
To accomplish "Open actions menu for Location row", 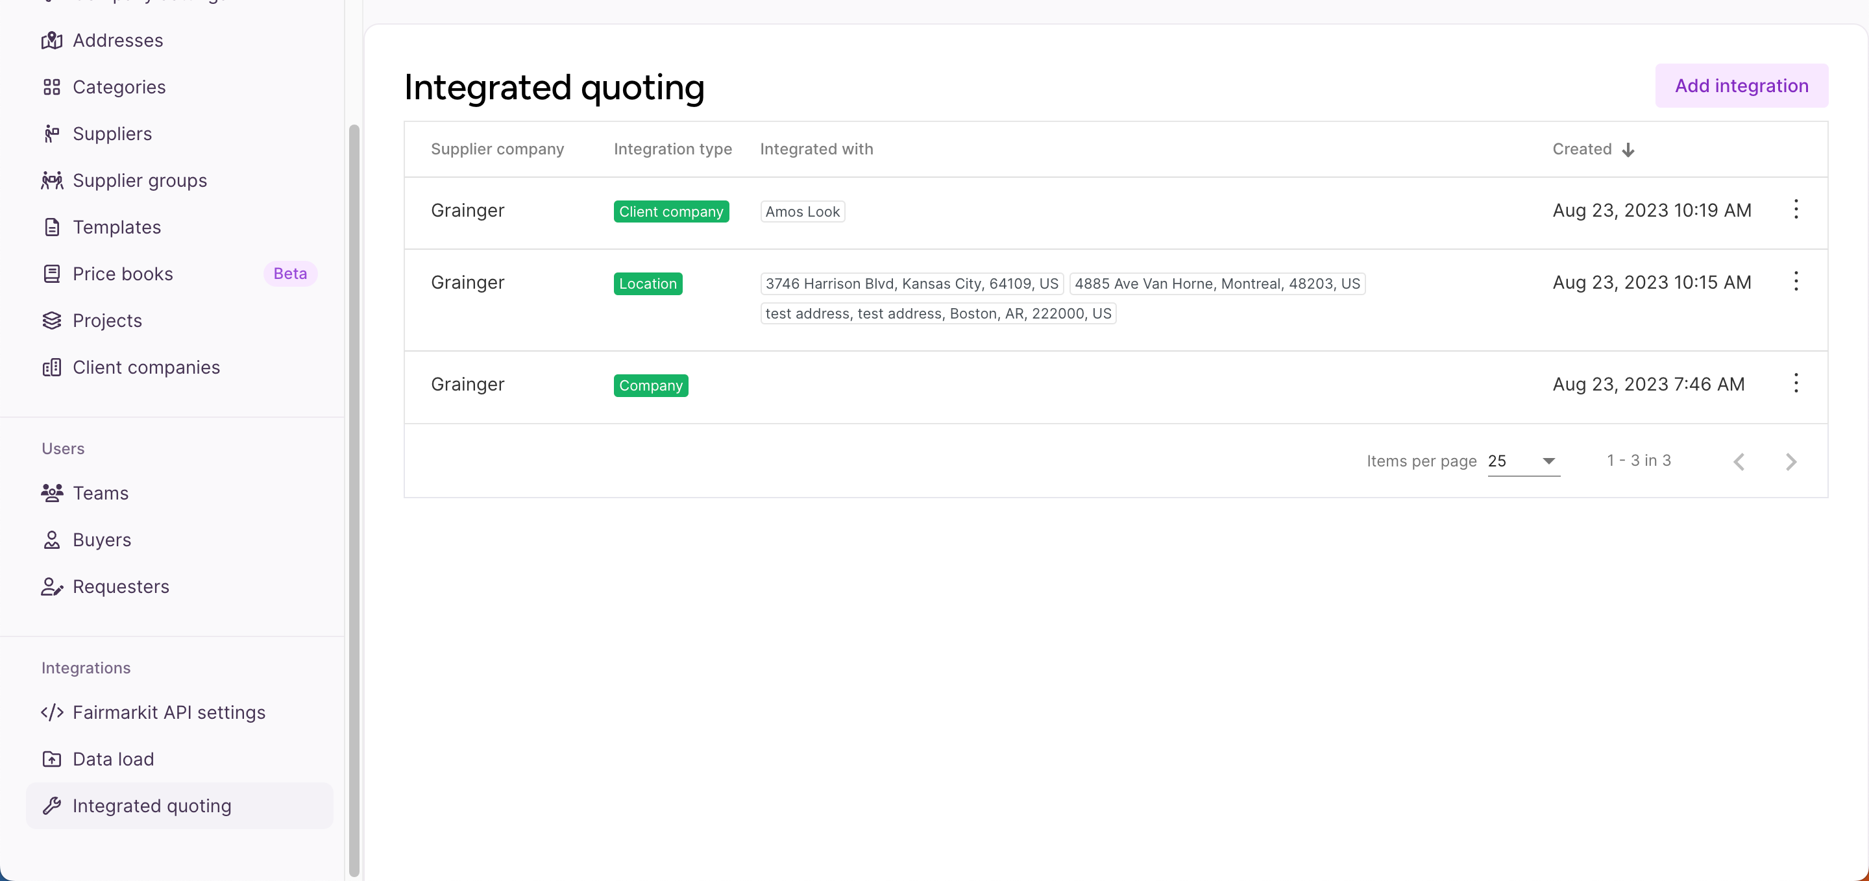I will (x=1796, y=282).
